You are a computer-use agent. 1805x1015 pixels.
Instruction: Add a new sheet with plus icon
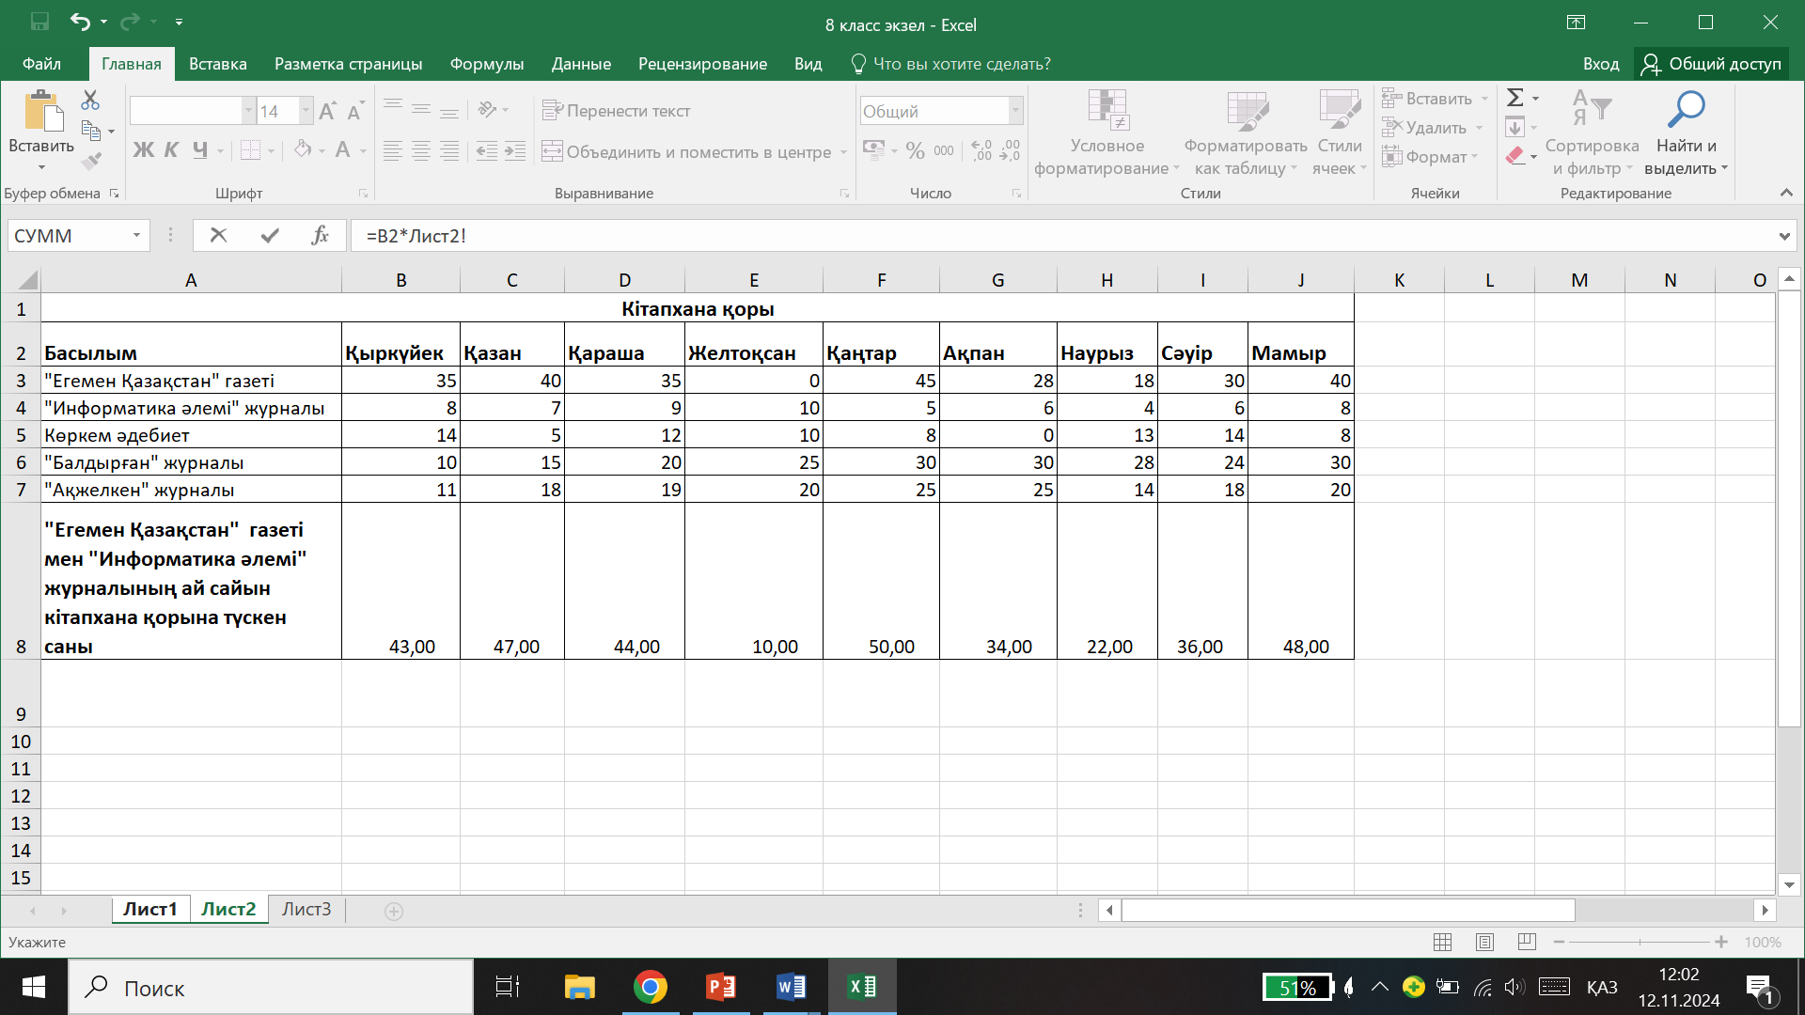[394, 911]
